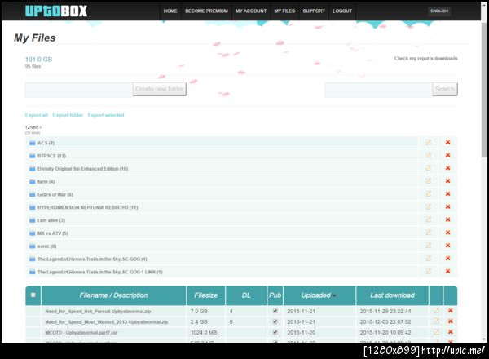
Task: Click the Uptobox logo
Action: (56, 11)
